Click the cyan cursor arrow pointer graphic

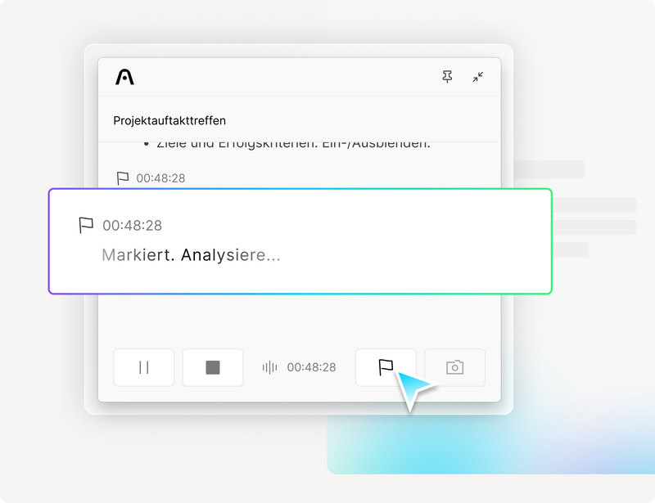(413, 388)
